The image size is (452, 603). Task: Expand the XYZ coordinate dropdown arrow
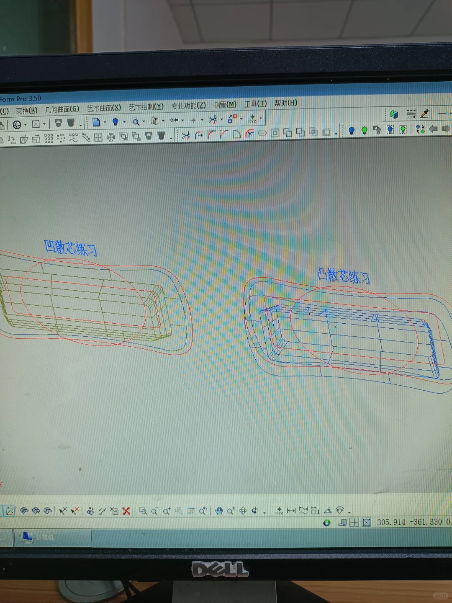[x=261, y=118]
